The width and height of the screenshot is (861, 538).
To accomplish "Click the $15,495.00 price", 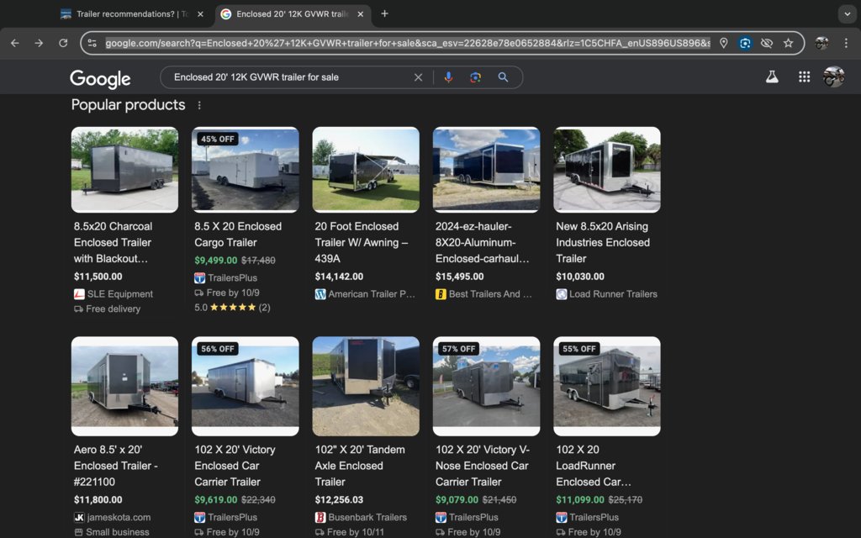I will pyautogui.click(x=460, y=277).
